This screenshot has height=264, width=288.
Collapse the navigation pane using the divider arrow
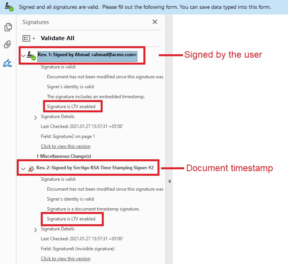coord(169,181)
